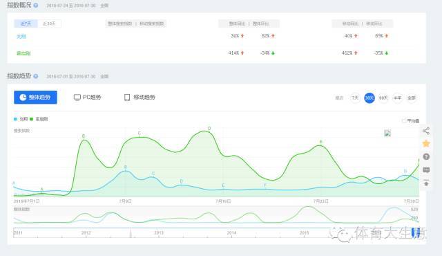Screen dimensions: 442x256
Task: Choose the 90天 range option
Action: coord(383,98)
